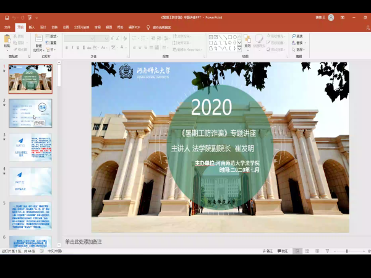Open the Ribbon Display Options icon

(x=343, y=17)
